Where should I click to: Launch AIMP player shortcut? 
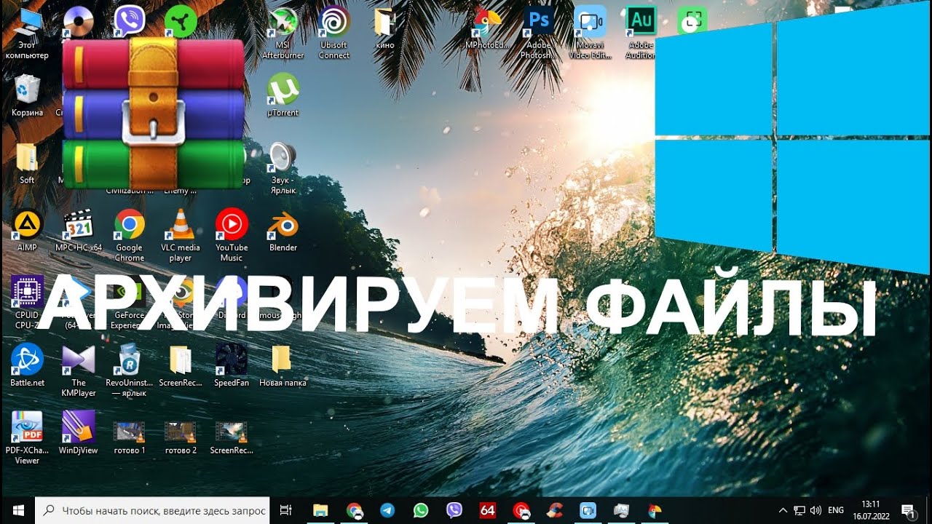(x=27, y=231)
